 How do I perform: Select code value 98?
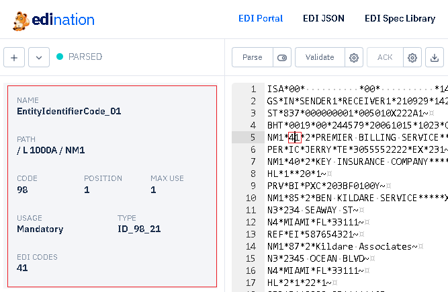pyautogui.click(x=22, y=190)
